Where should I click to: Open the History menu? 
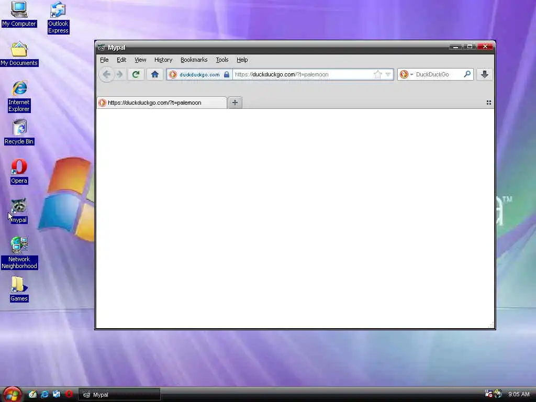163,60
